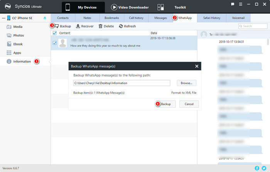Click the recipient avatar in chat panel
This screenshot has height=172, width=270.
point(204,34)
